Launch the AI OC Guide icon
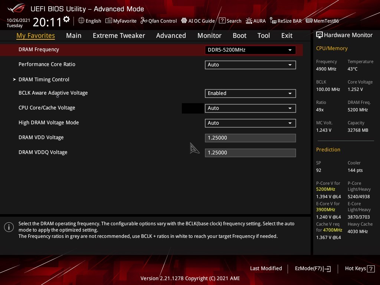The width and height of the screenshot is (380, 285). 184,21
